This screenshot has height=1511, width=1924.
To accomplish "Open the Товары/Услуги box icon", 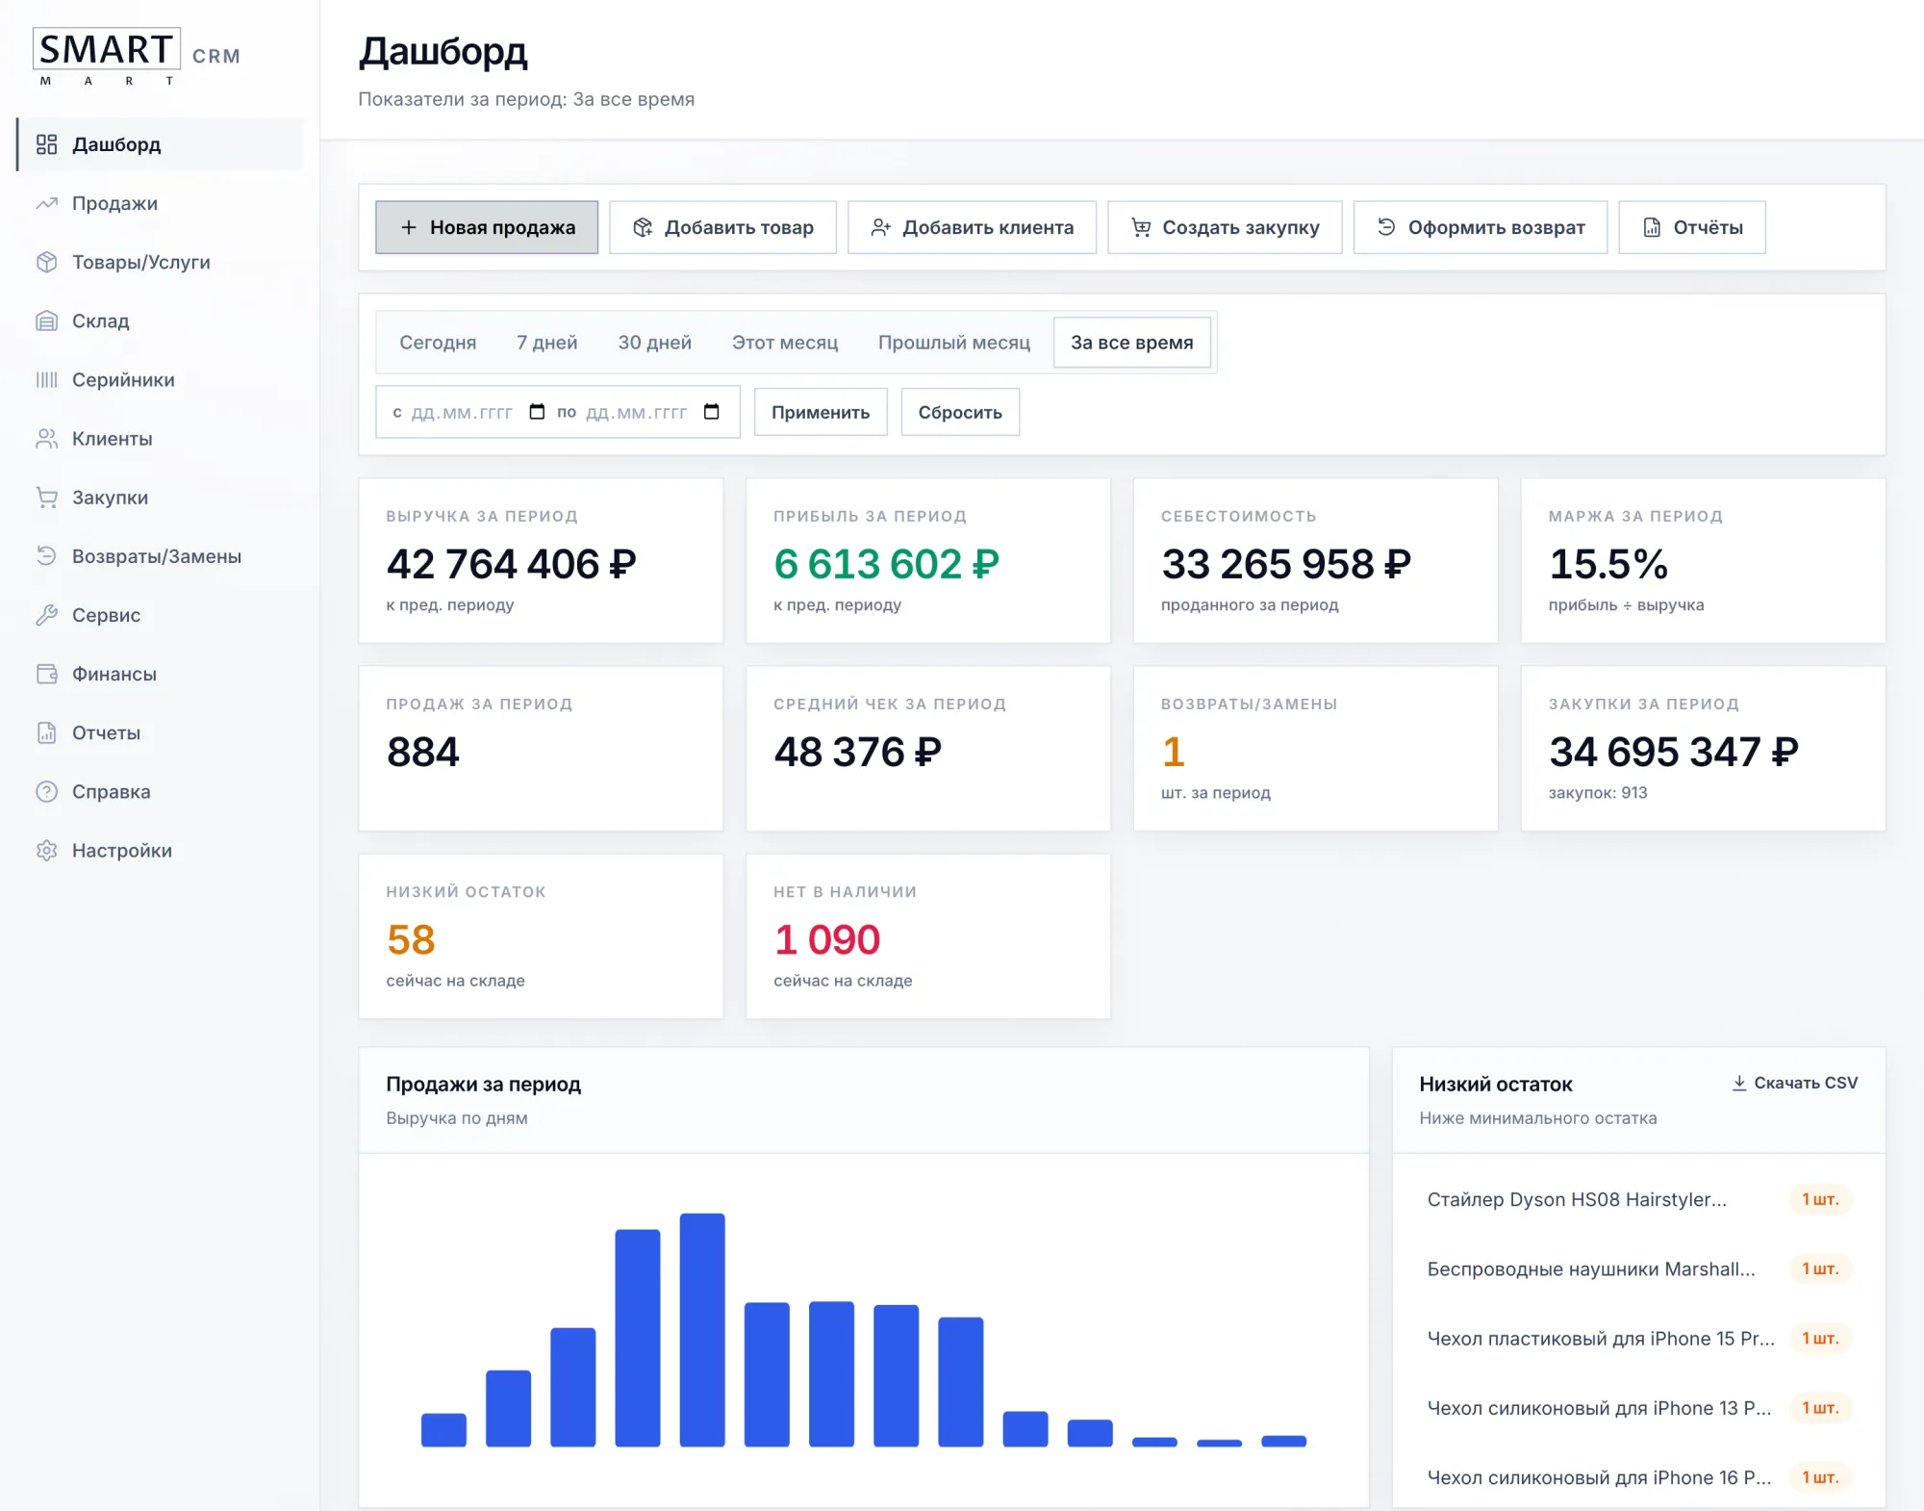I will coord(46,262).
